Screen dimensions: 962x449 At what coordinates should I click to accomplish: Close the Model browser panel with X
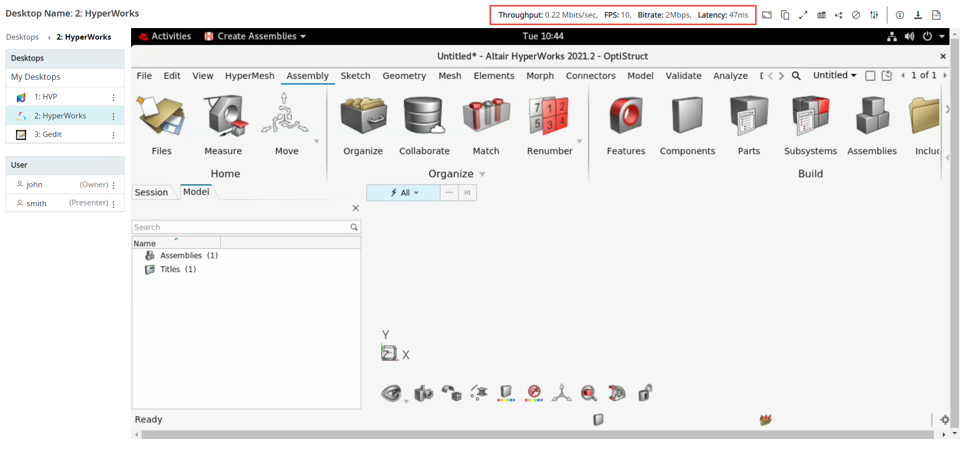point(355,208)
